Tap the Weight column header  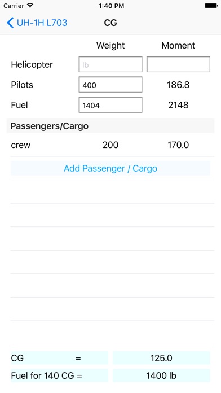coord(111,45)
